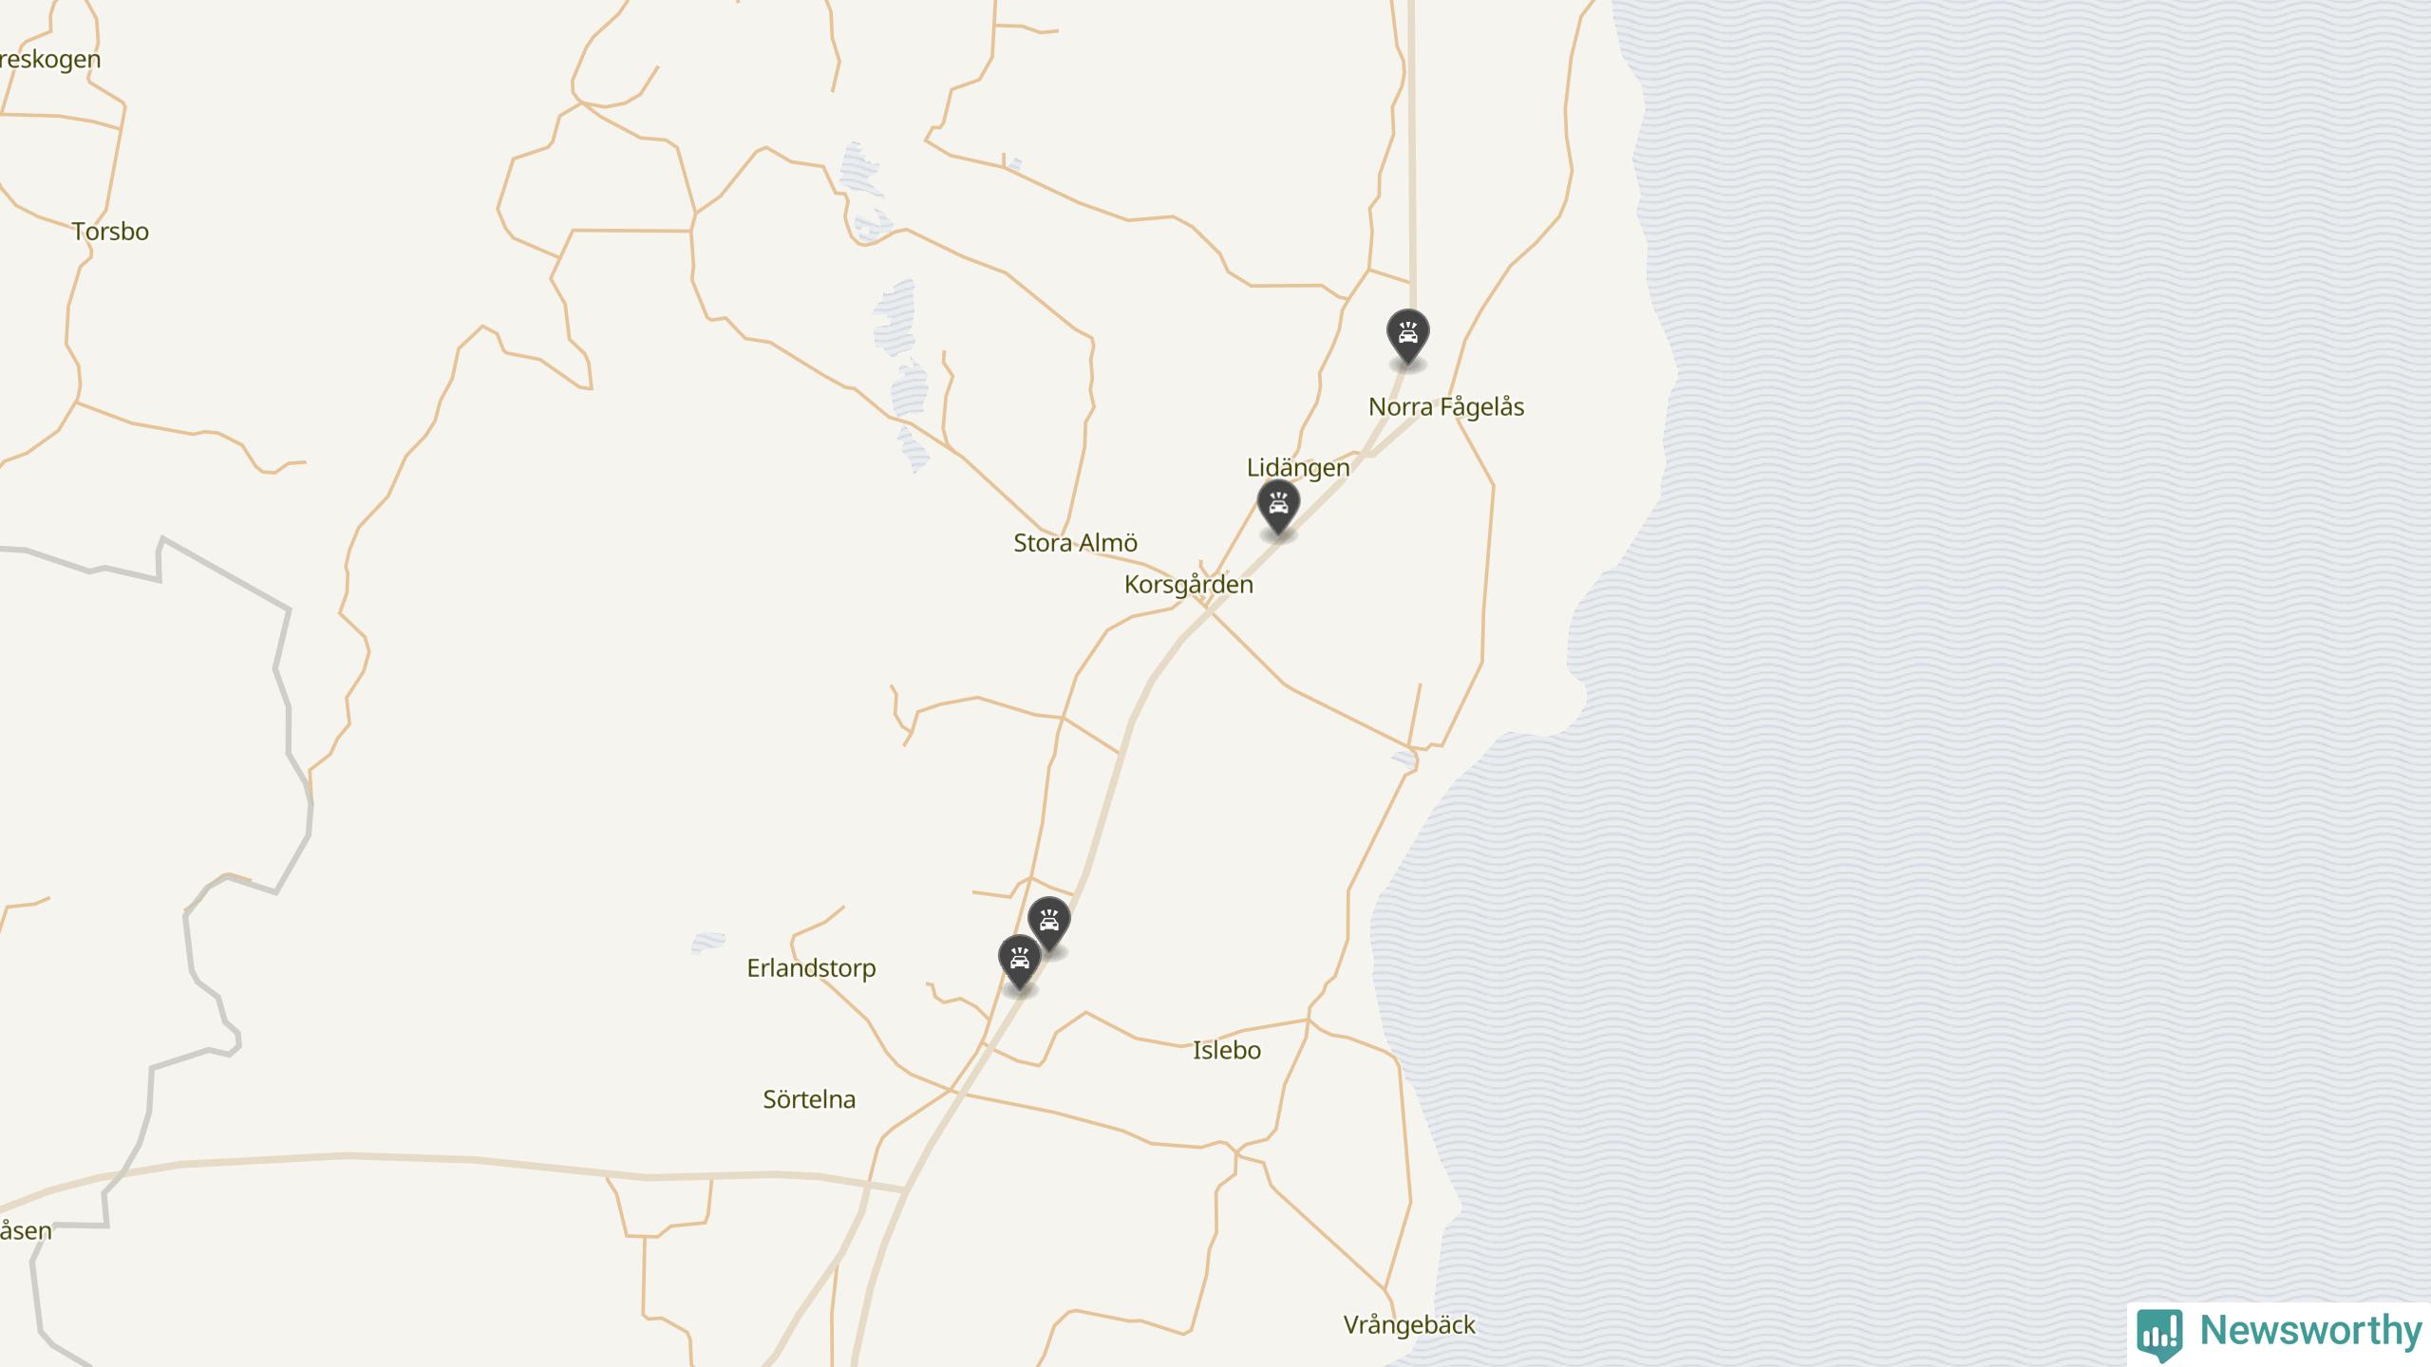Click the Newsworthy logo icon
The height and width of the screenshot is (1367, 2431).
click(2160, 1334)
